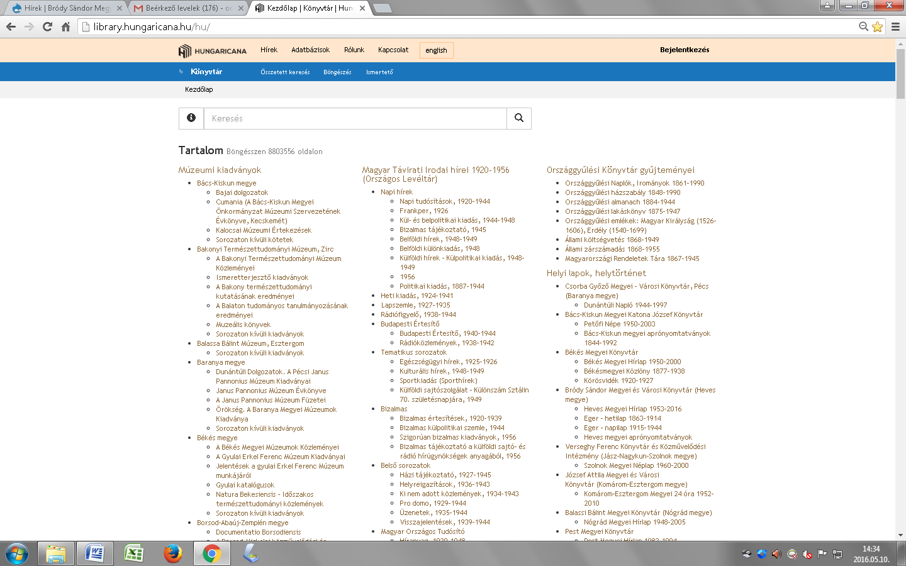Open the Adatbázisok menu item
The height and width of the screenshot is (566, 906).
[x=310, y=50]
